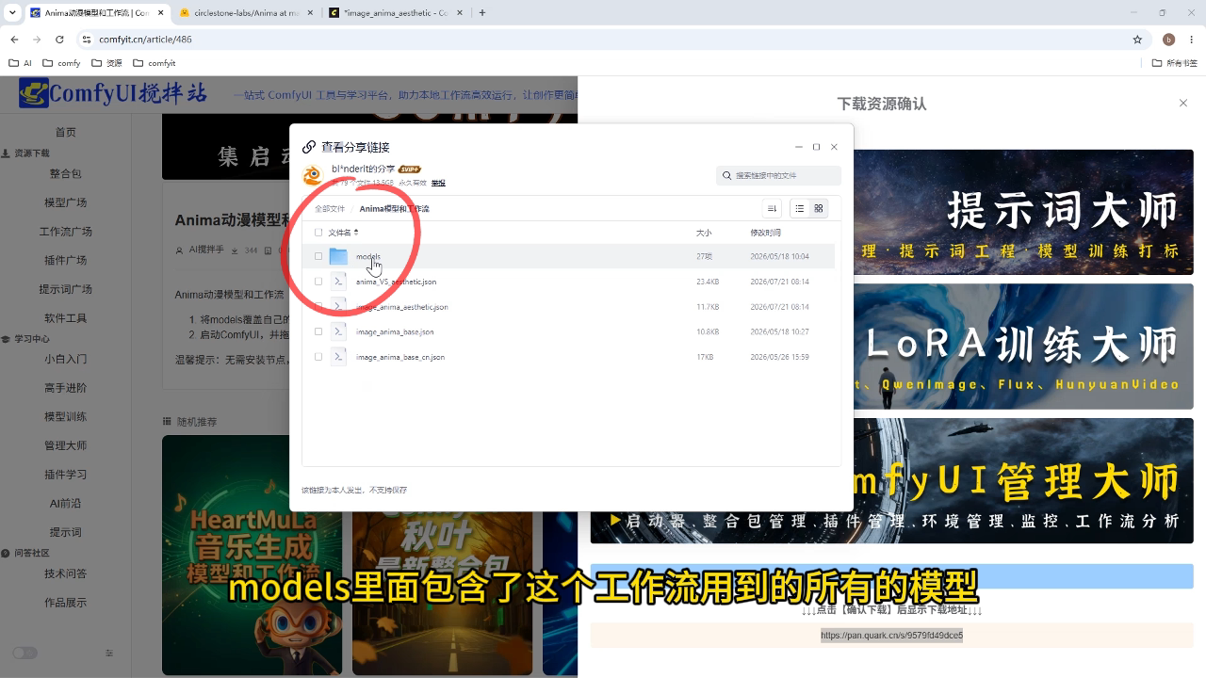Open the sort order icon in share dialog
Image resolution: width=1206 pixels, height=678 pixels.
point(772,209)
